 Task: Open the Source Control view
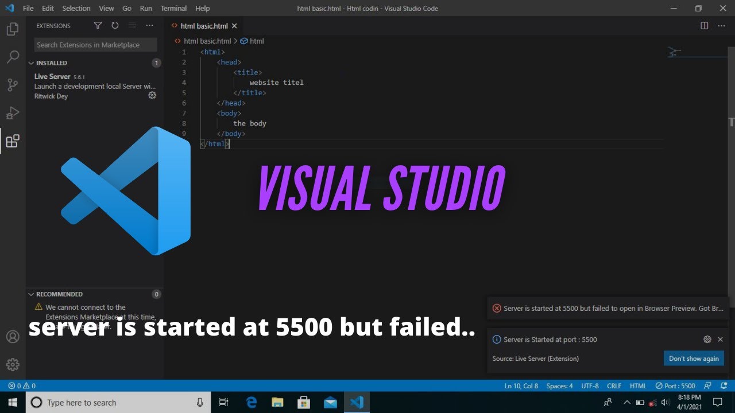coord(13,85)
